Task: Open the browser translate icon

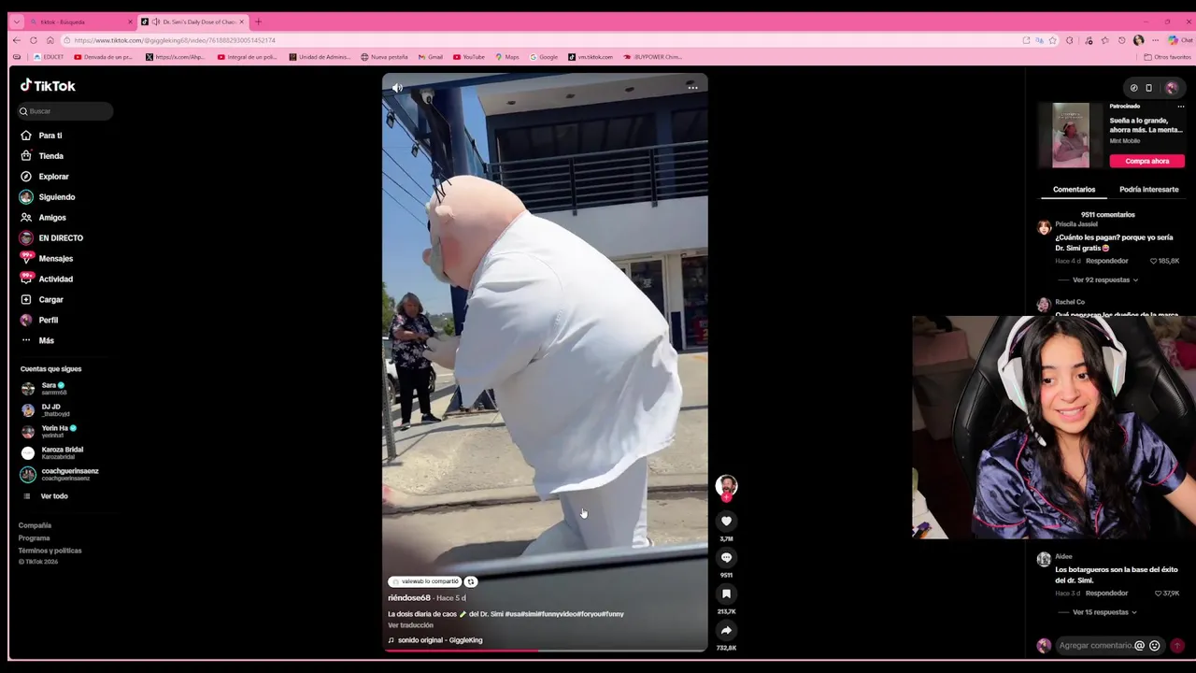Action: (1039, 40)
